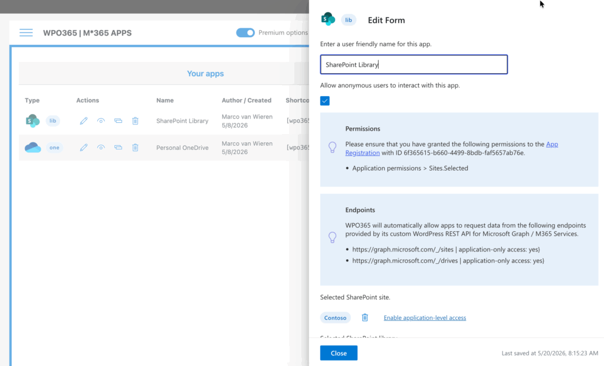The image size is (604, 366).
Task: Select Personal OneDrive name cell
Action: click(x=182, y=148)
